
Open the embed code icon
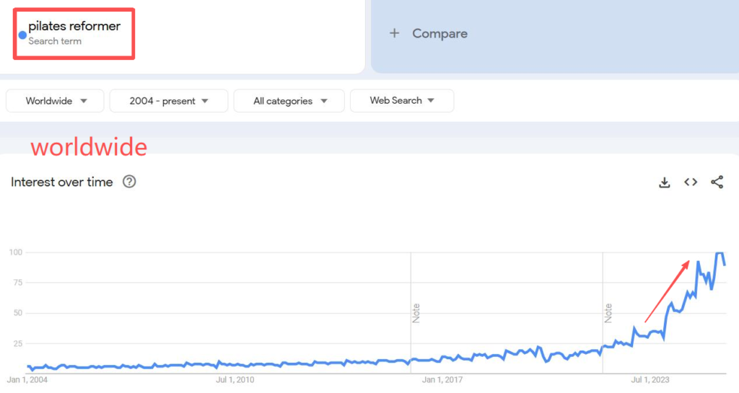[x=691, y=182]
